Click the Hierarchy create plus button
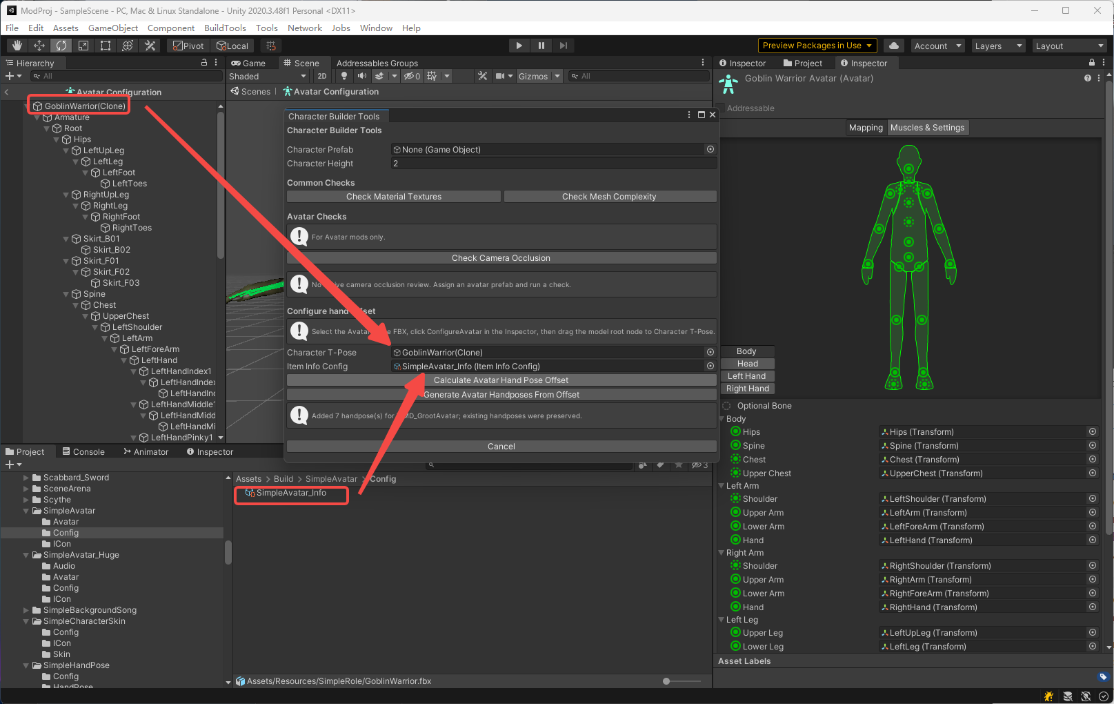Viewport: 1114px width, 704px height. [13, 76]
